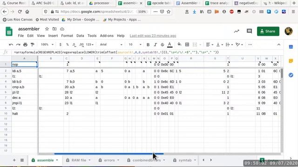
Task: Format as percent icon
Action: (67, 45)
